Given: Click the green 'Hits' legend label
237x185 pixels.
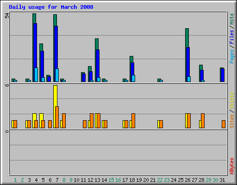Looking at the screenshot, I should [231, 19].
